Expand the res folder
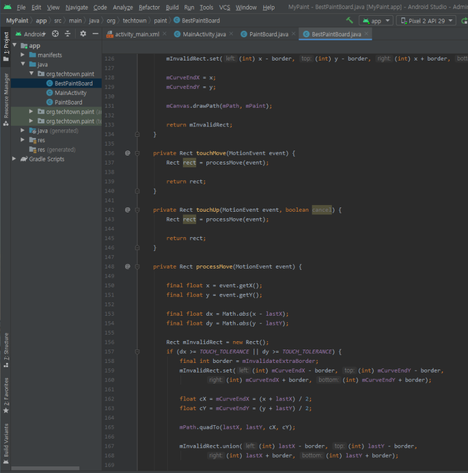 [x=22, y=140]
